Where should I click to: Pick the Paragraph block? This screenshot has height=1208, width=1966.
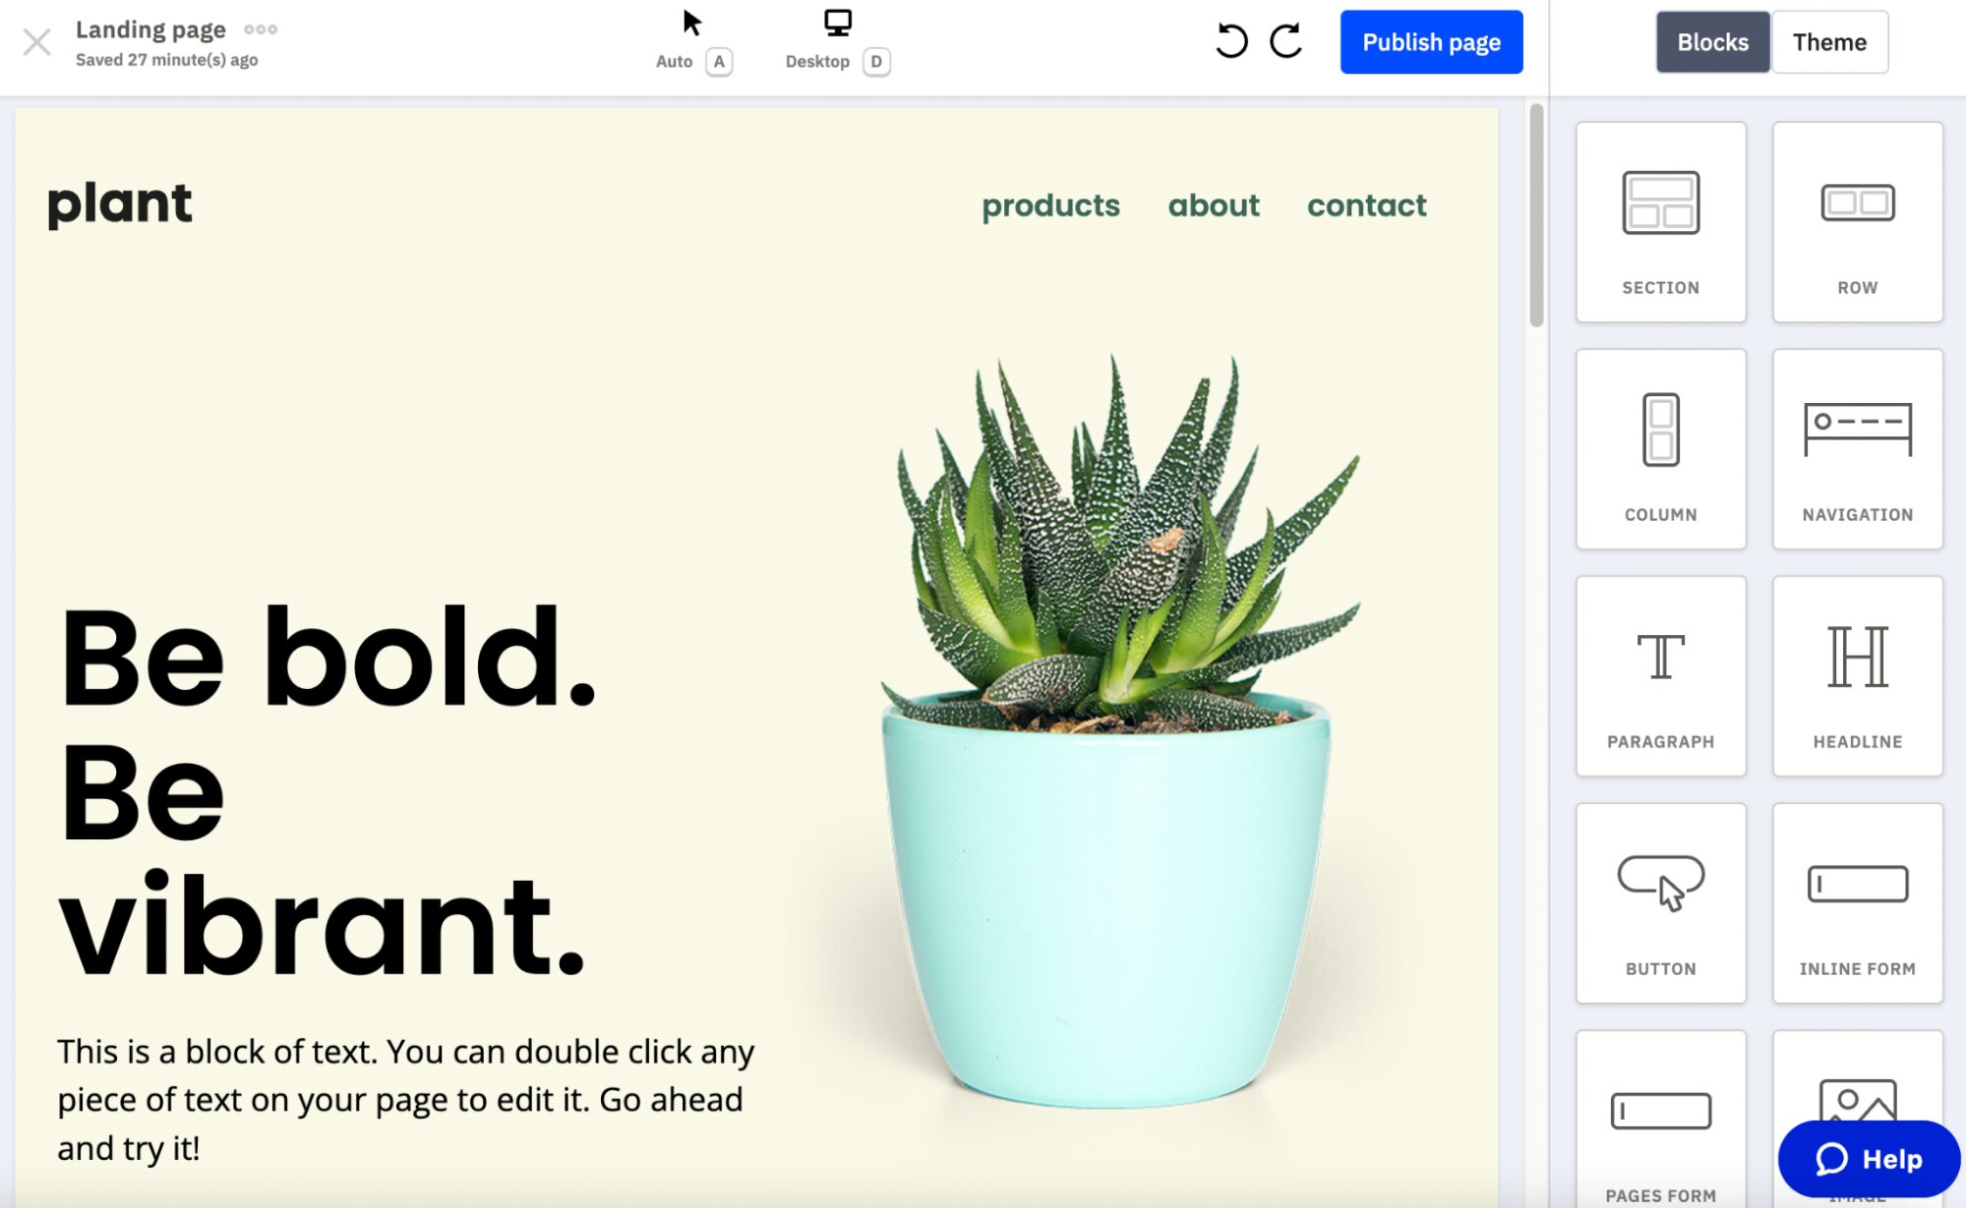click(1660, 675)
